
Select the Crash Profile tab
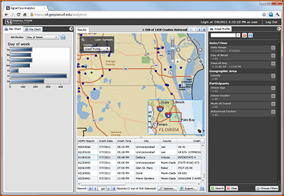220,29
